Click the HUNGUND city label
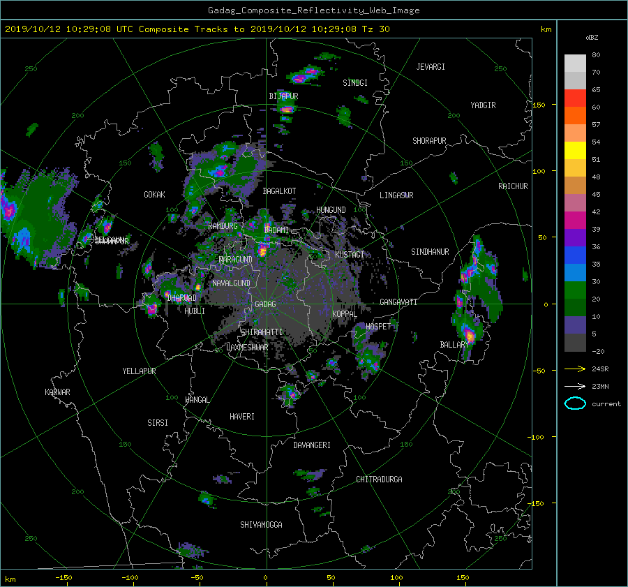628x587 pixels. (331, 210)
